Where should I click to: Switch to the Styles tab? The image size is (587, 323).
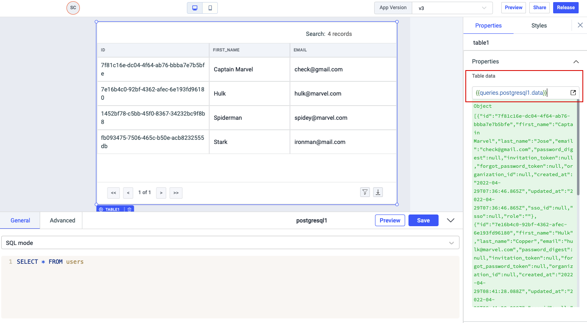click(539, 25)
